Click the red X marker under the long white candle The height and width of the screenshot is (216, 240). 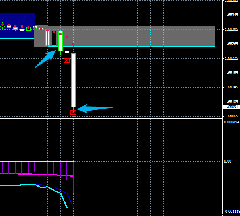(x=73, y=113)
